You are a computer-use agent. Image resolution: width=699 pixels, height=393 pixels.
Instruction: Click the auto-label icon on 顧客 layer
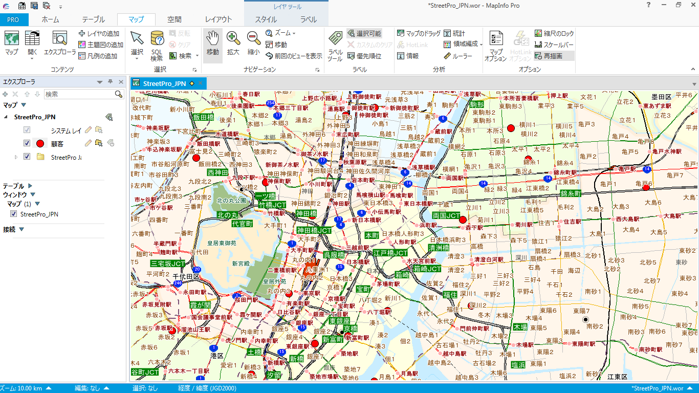[110, 143]
